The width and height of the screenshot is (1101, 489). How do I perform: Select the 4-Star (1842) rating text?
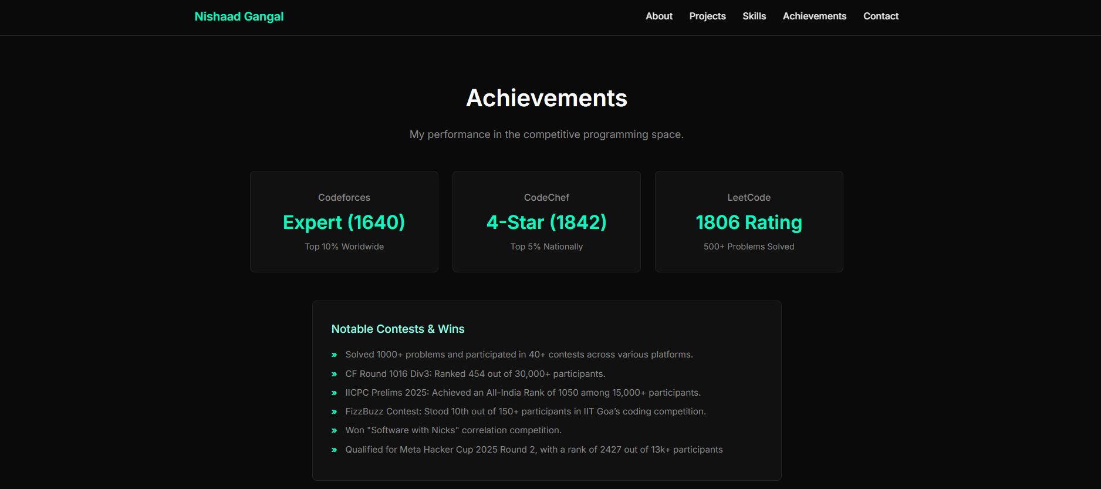coord(546,222)
